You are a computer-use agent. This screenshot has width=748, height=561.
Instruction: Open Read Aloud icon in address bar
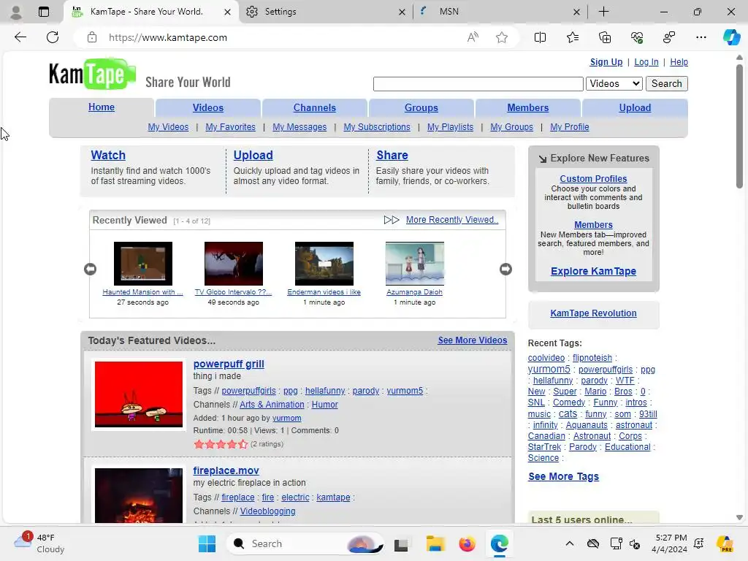tap(473, 37)
